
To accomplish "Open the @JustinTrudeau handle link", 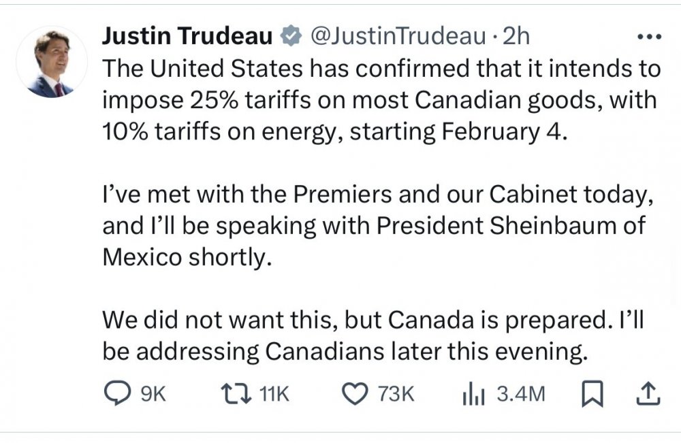I will pyautogui.click(x=397, y=36).
